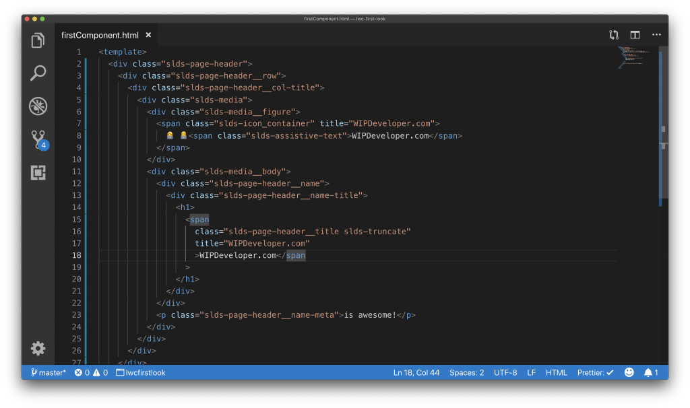Click the <h1> tag on line 14
Screen dimensions: 690x408
185,207
